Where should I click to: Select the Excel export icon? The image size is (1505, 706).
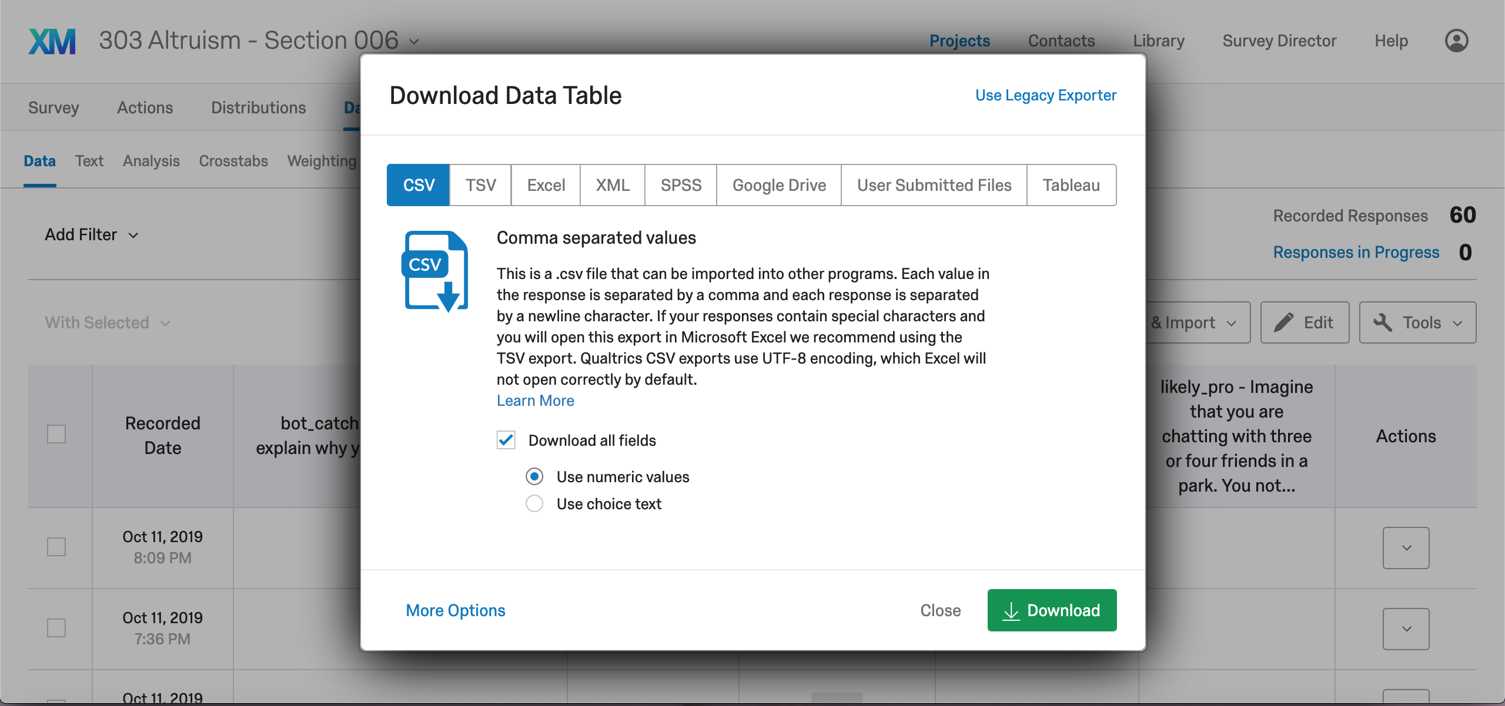tap(544, 184)
